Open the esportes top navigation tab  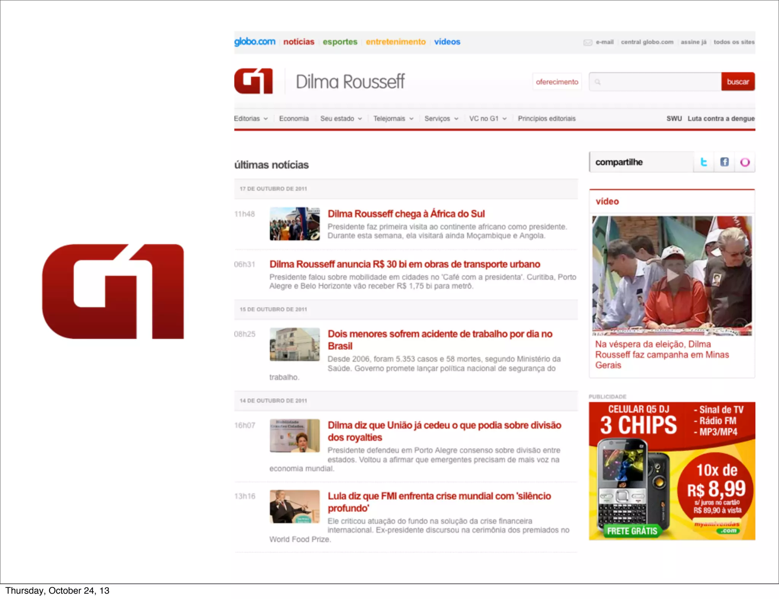click(x=340, y=42)
